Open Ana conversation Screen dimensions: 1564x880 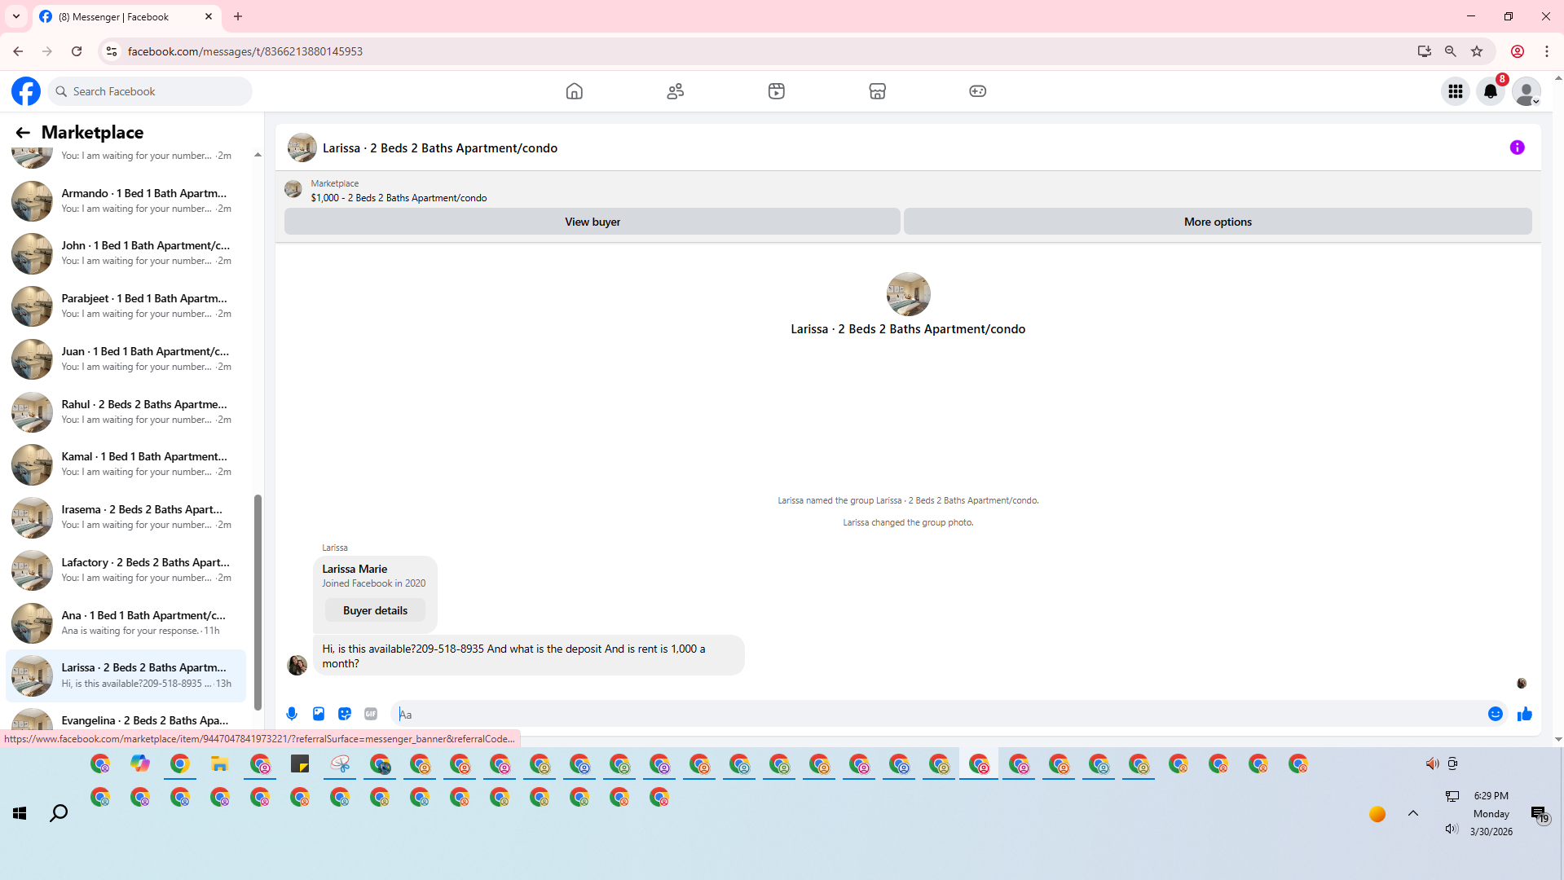point(126,623)
